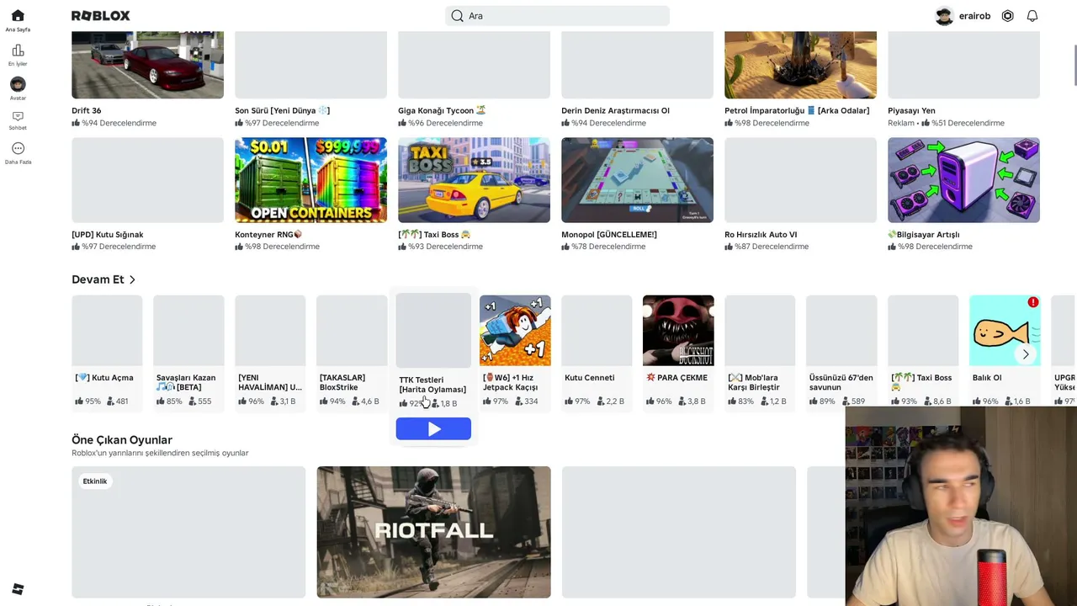Screen dimensions: 1077x606
Task: Select [YENİ HAVALİMAN] game in Devam Et
Action: point(270,352)
